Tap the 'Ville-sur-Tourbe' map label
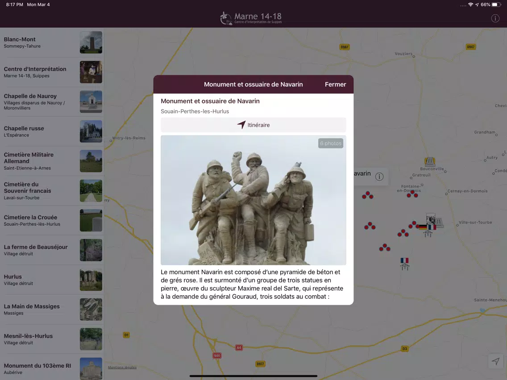This screenshot has width=507, height=380. click(x=475, y=222)
